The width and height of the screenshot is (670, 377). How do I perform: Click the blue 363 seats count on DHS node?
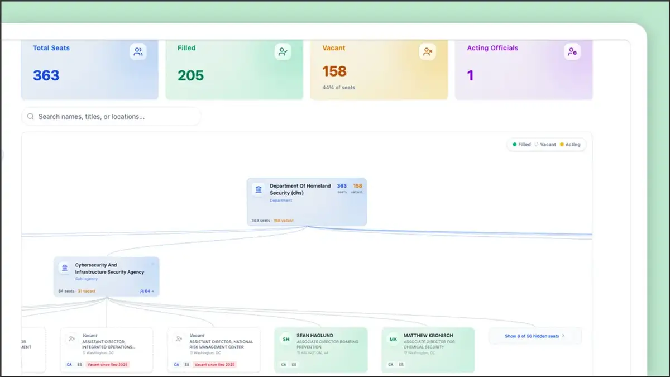[x=342, y=186]
